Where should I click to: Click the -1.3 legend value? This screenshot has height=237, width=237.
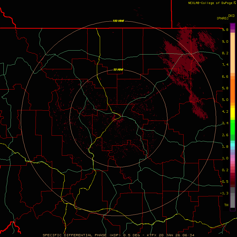tap(224, 193)
